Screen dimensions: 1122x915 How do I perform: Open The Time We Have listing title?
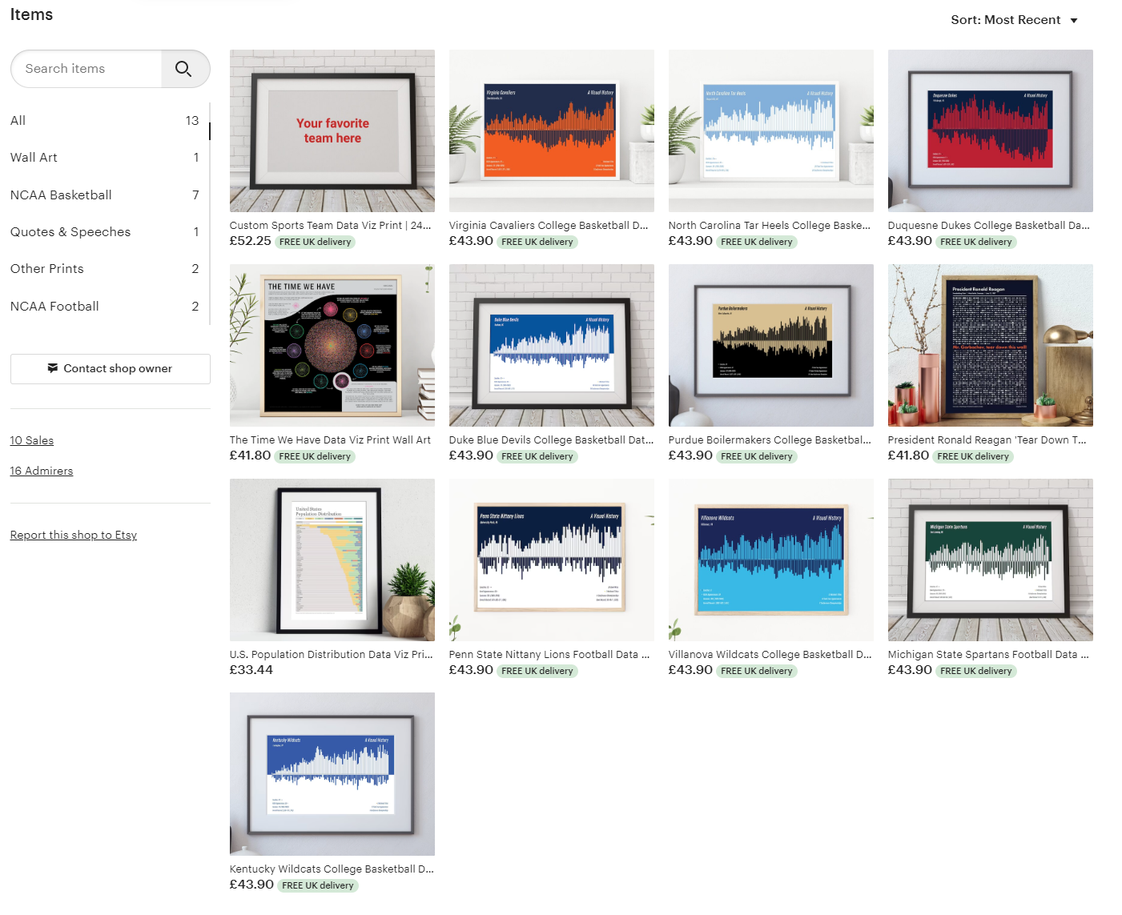click(x=330, y=439)
